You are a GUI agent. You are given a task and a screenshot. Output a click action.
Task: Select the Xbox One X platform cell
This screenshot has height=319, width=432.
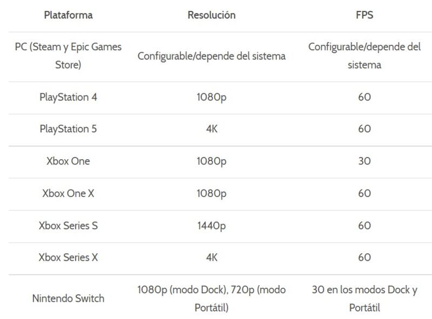coord(68,194)
